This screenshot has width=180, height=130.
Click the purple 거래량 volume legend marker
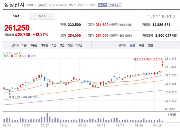(x=168, y=114)
